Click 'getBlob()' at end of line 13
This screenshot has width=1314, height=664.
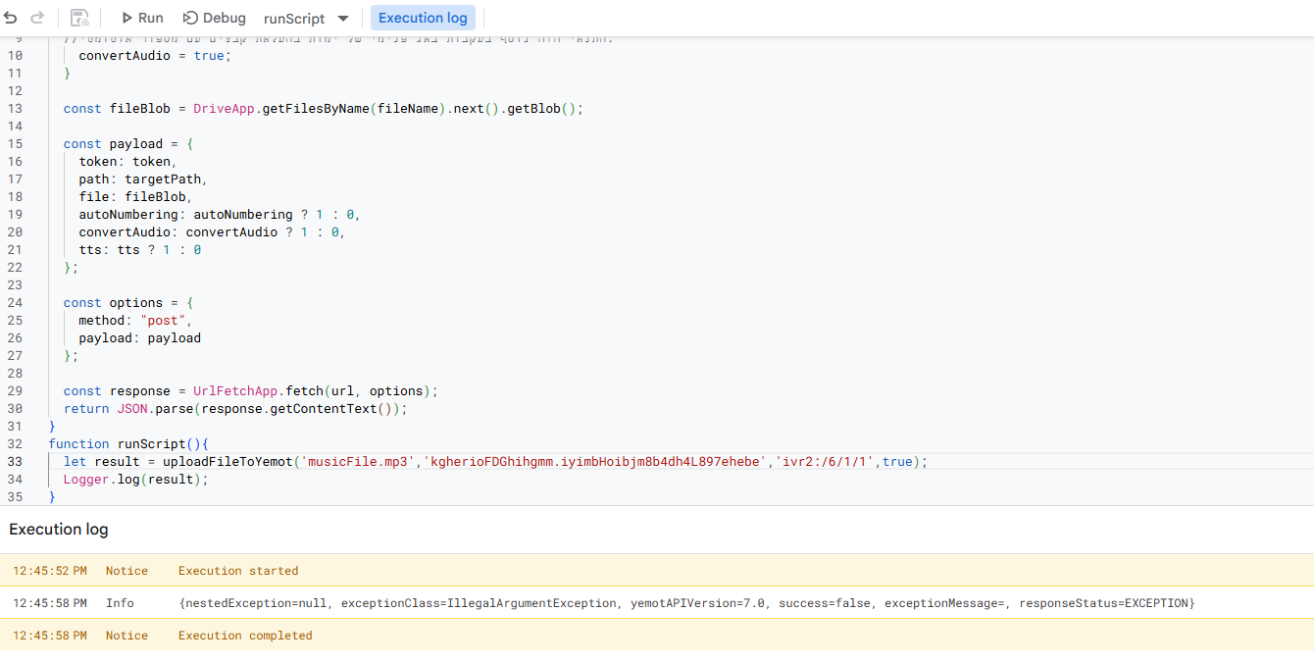point(540,109)
